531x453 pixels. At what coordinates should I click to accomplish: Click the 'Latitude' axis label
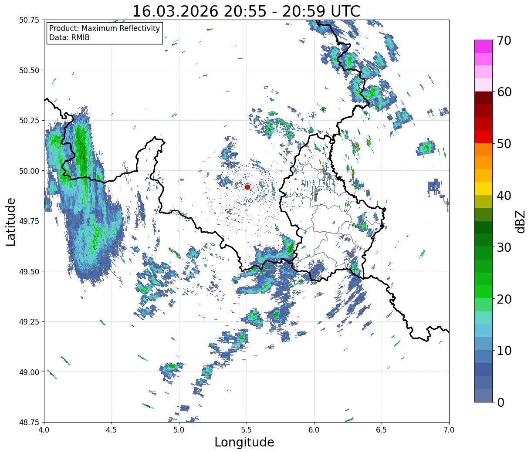[x=11, y=222]
